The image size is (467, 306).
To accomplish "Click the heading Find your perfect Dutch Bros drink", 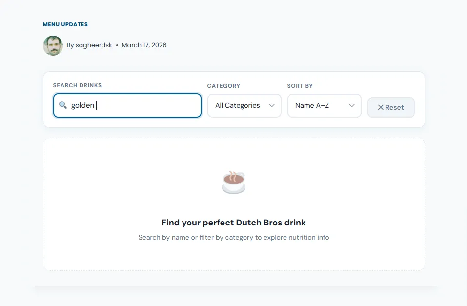I will (234, 223).
